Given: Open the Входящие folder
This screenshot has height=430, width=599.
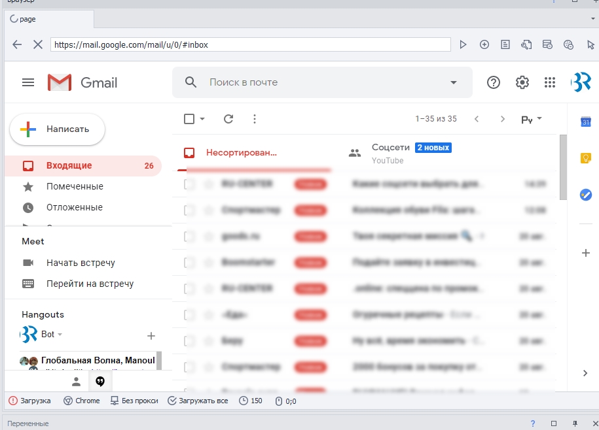Looking at the screenshot, I should click(83, 165).
